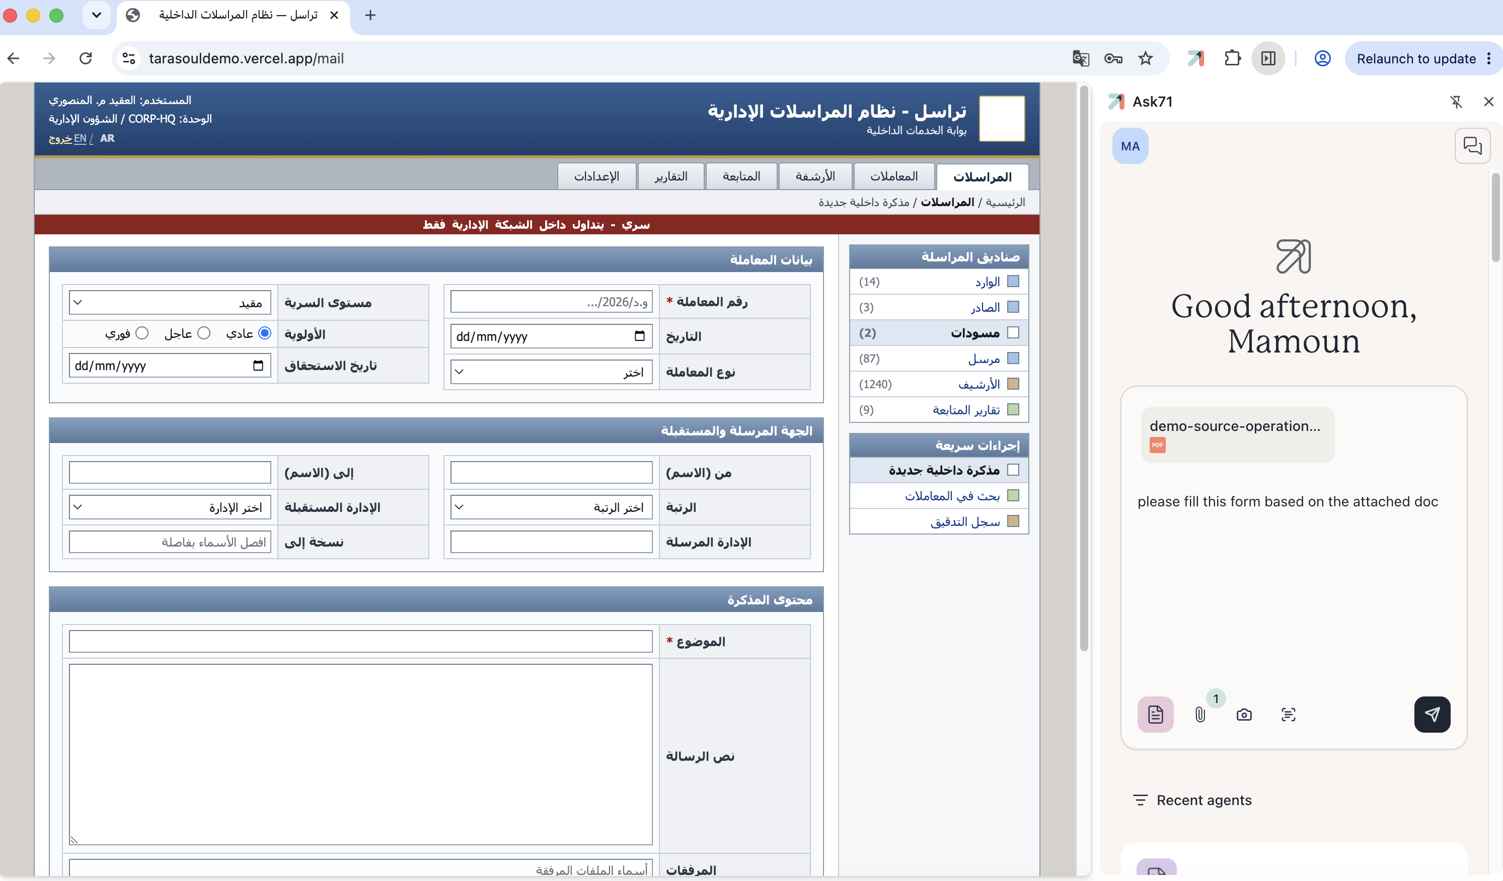Open new tab with plus button
Viewport: 1503px width, 881px height.
point(370,16)
